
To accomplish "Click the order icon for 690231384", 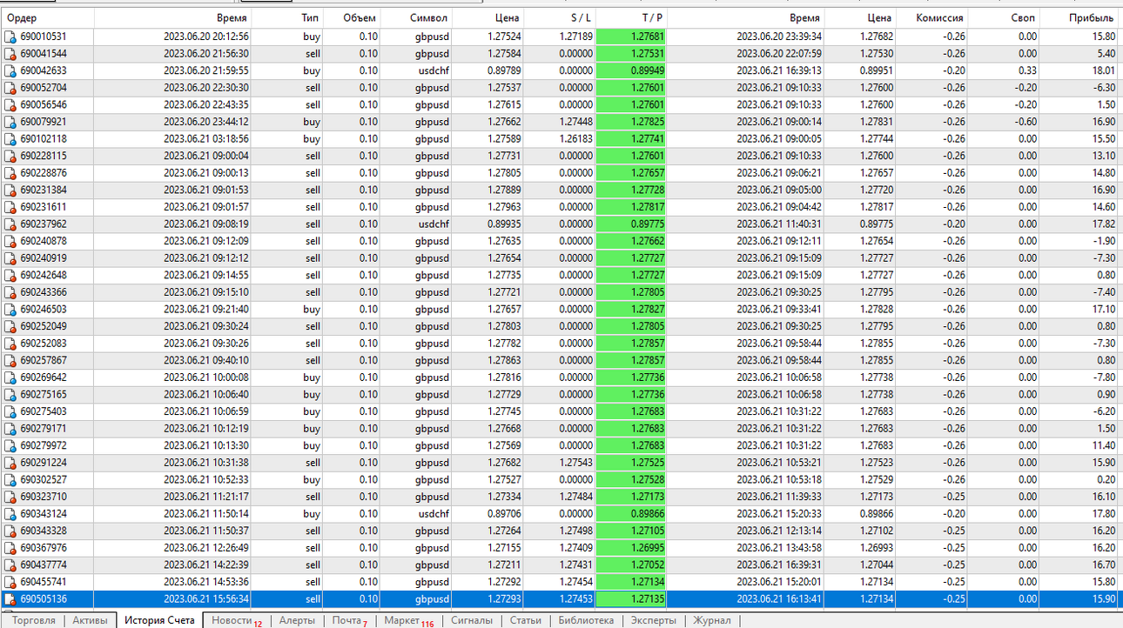I will pos(10,190).
